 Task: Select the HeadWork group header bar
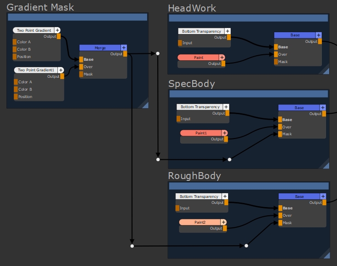(248, 18)
